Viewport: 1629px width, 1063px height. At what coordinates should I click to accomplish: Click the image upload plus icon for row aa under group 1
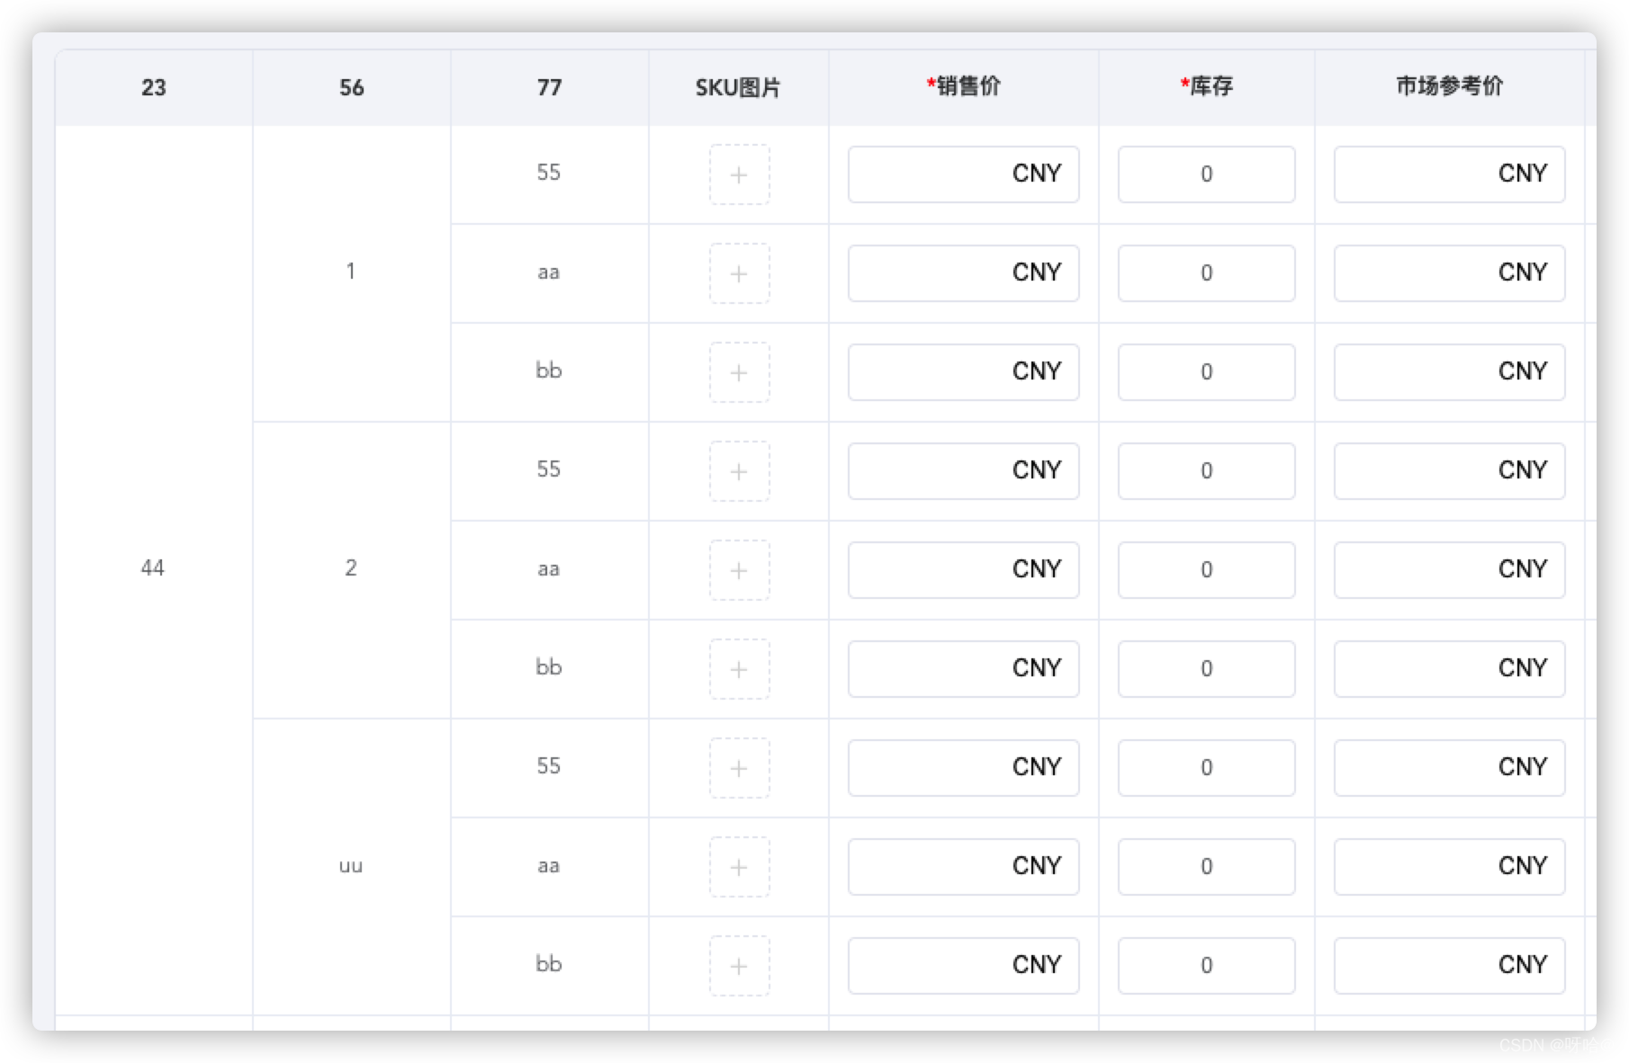tap(738, 272)
